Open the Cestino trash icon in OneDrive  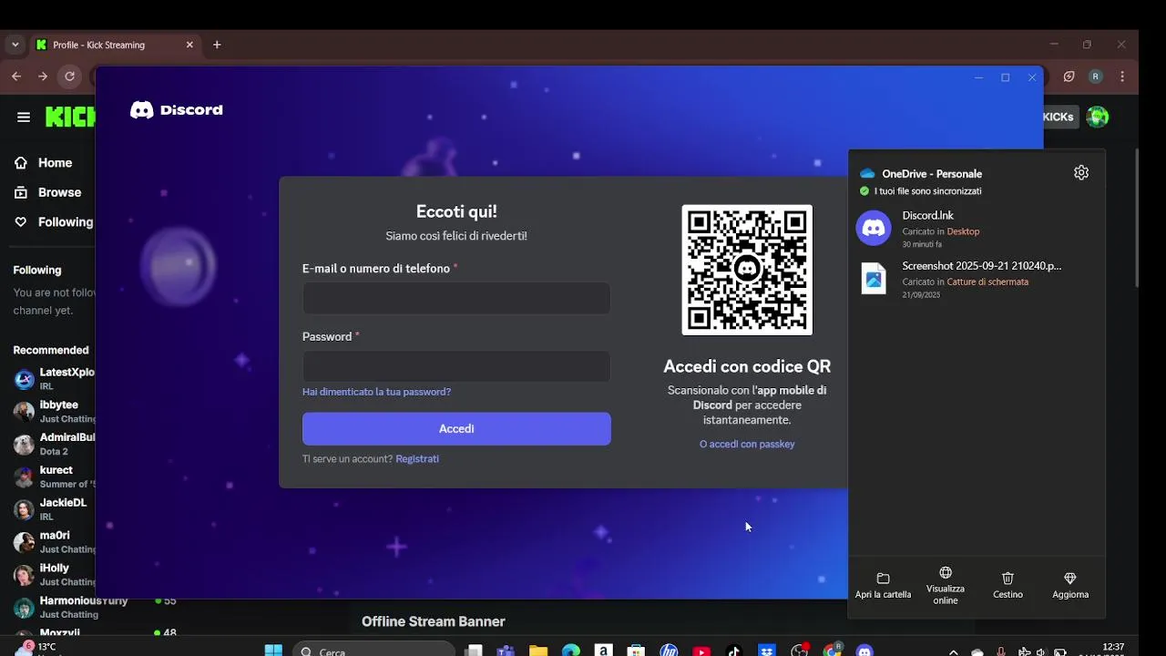coord(1007,579)
